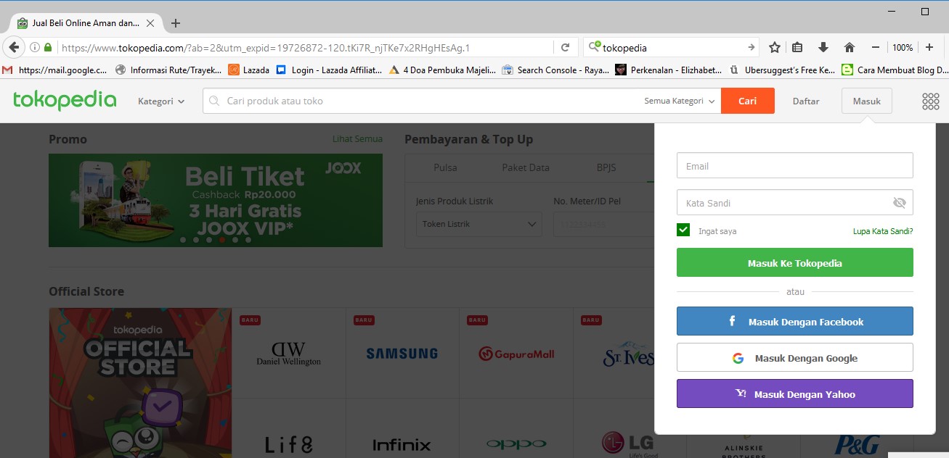
Task: Click the orange Cari search button
Action: pyautogui.click(x=748, y=101)
